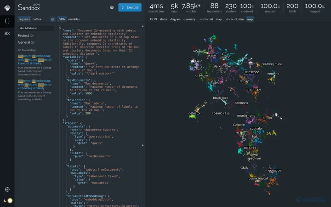
Task: Click the 200 labels statistic
Action: point(292,8)
